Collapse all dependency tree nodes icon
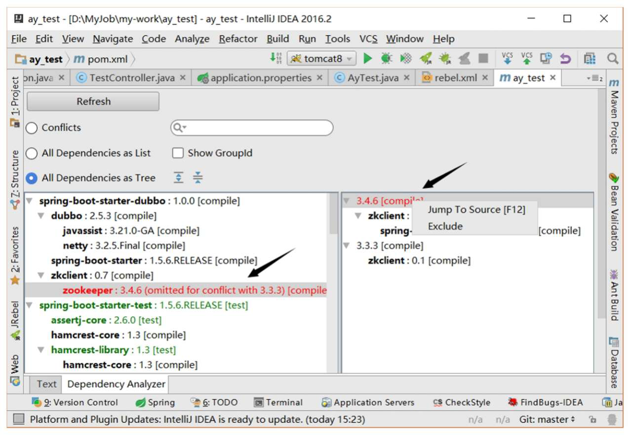The width and height of the screenshot is (632, 435). click(x=197, y=178)
